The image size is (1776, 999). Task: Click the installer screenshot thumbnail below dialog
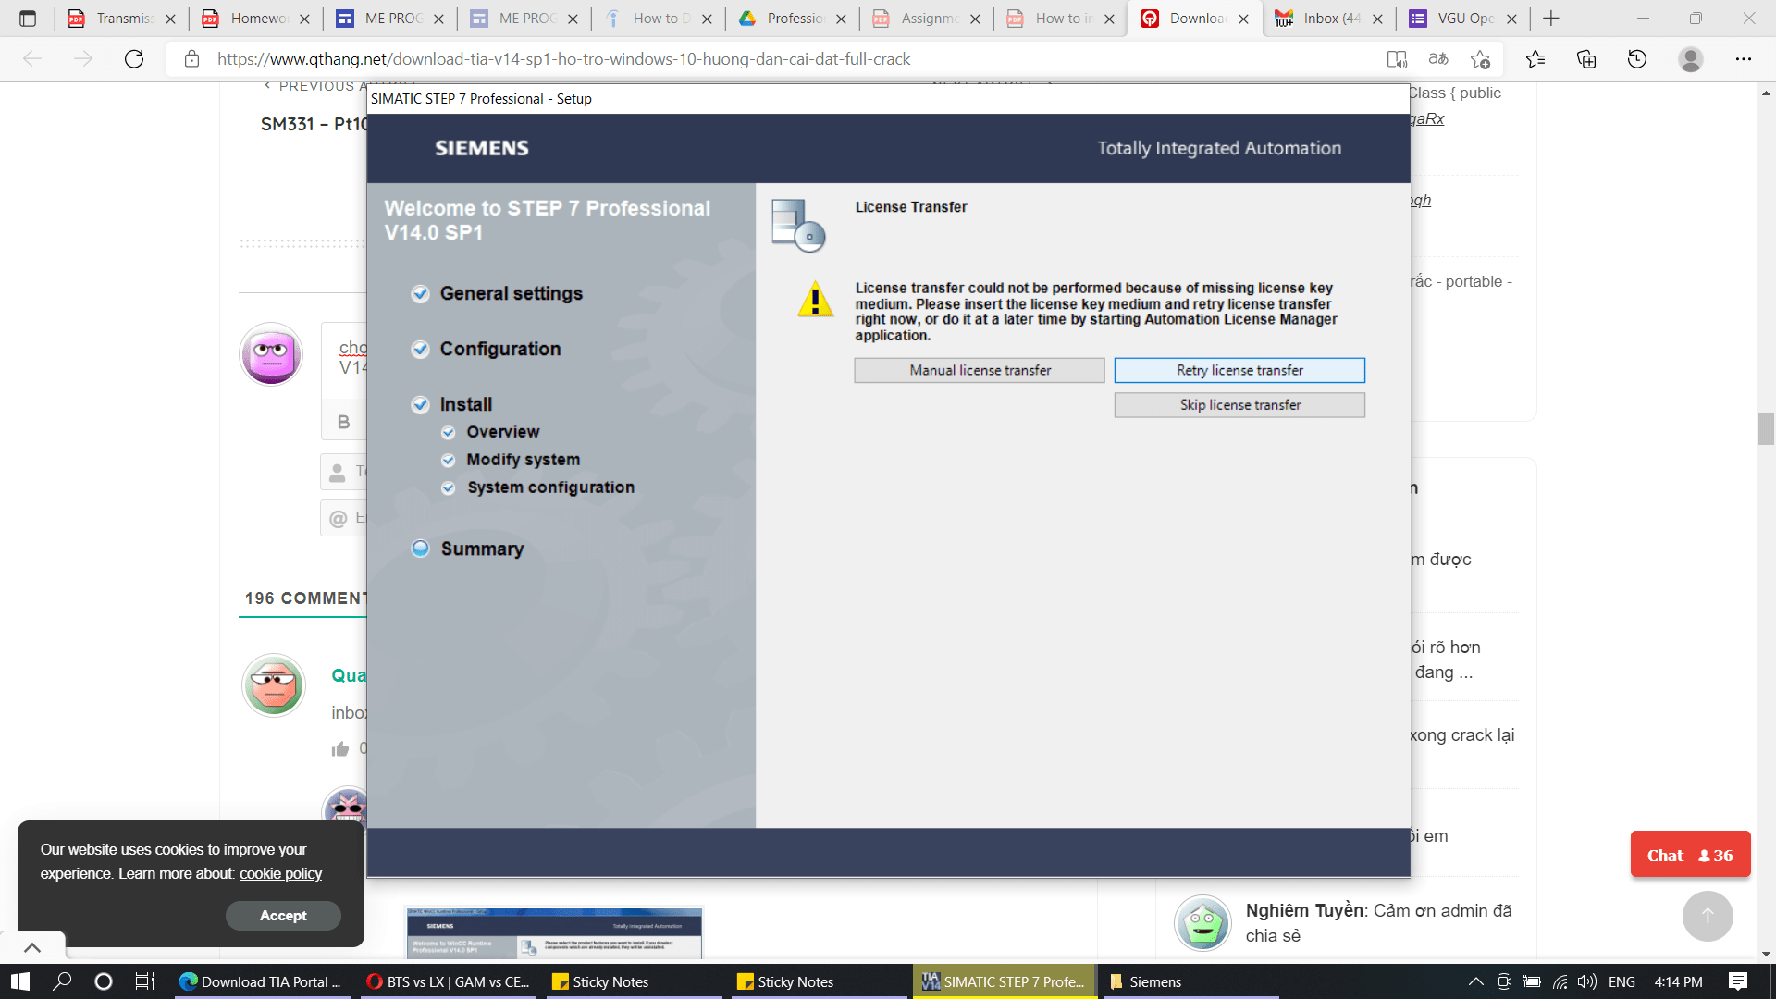pyautogui.click(x=554, y=932)
